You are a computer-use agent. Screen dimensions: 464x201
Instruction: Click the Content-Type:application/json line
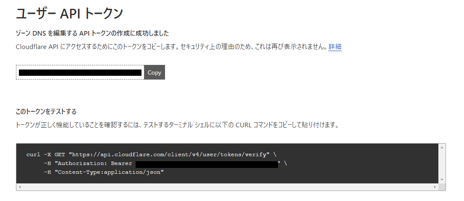[x=104, y=172]
